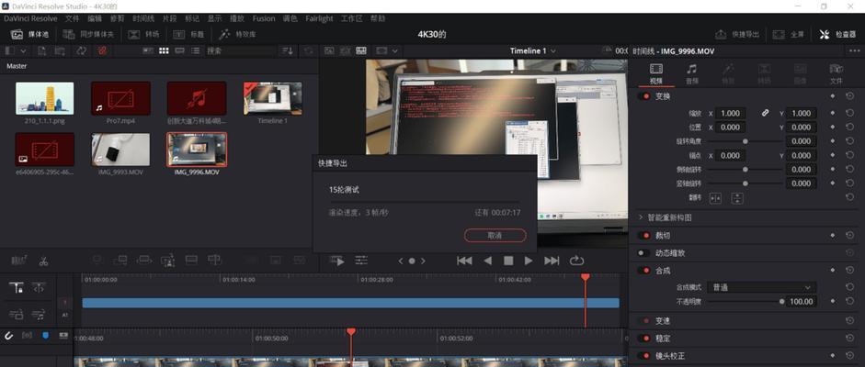
Task: Open the 编辑 (Edit) menu
Action: click(x=95, y=18)
